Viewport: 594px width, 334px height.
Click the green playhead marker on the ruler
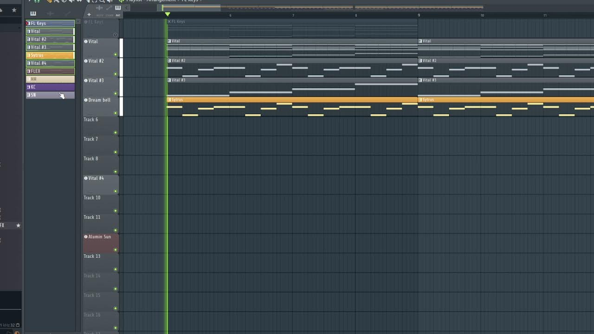(168, 14)
